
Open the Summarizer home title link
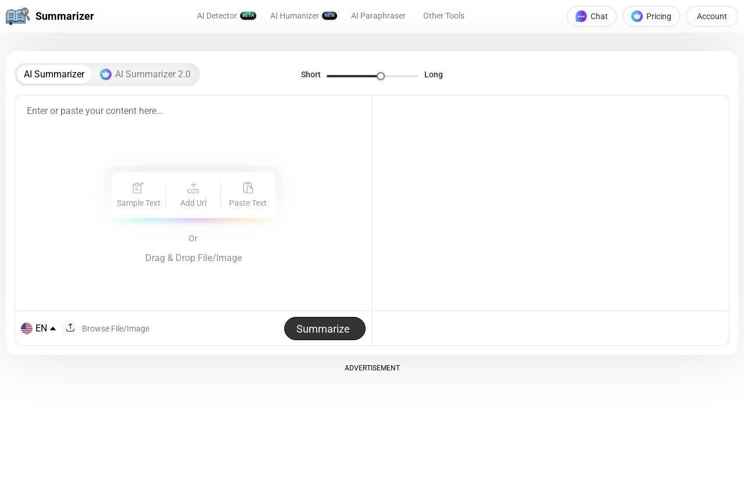tap(65, 16)
